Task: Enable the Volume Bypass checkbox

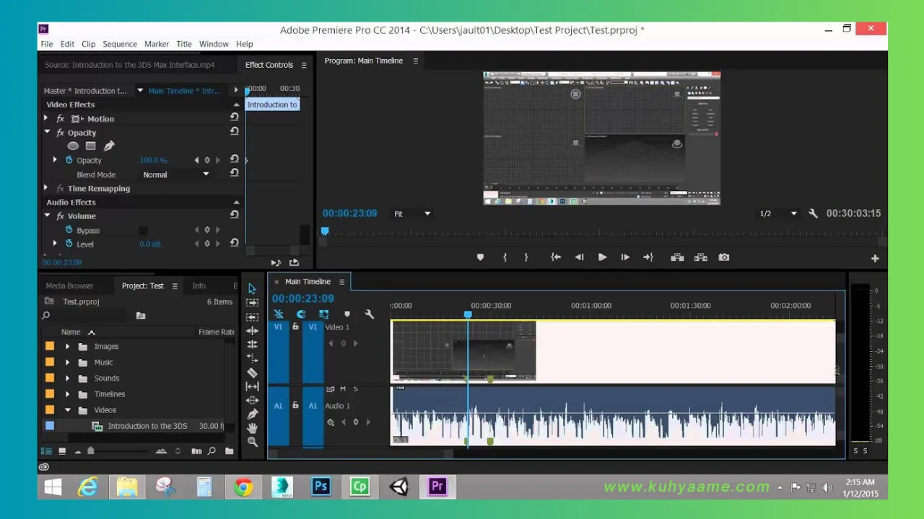Action: coord(143,231)
